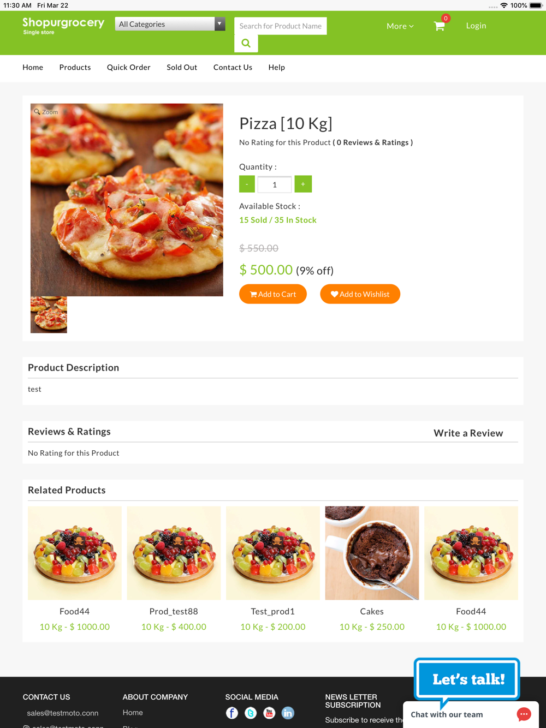The width and height of the screenshot is (546, 728).
Task: Open the YouTube social media icon
Action: [269, 713]
